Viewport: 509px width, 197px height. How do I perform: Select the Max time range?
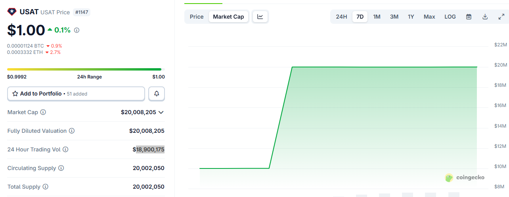click(x=429, y=17)
